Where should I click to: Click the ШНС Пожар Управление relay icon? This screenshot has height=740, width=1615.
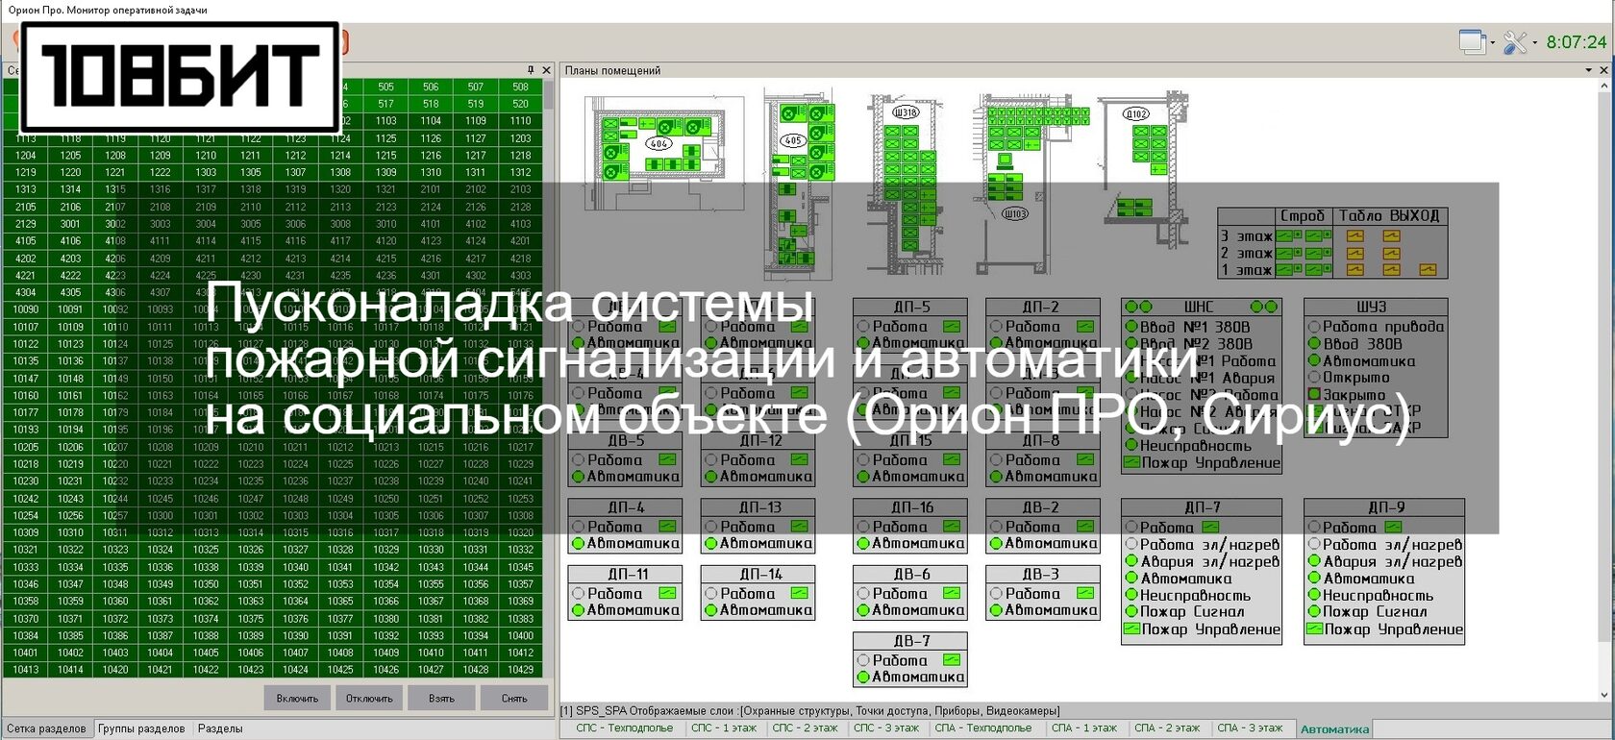[1131, 462]
